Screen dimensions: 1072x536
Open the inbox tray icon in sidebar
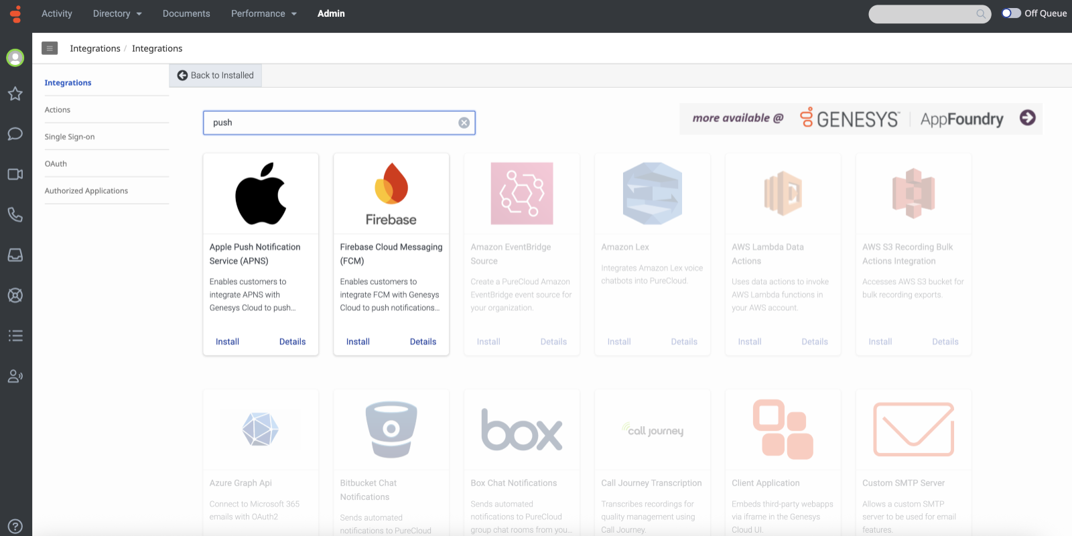coord(15,255)
